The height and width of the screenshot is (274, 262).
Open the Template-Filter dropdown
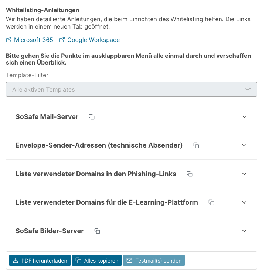pyautogui.click(x=131, y=89)
